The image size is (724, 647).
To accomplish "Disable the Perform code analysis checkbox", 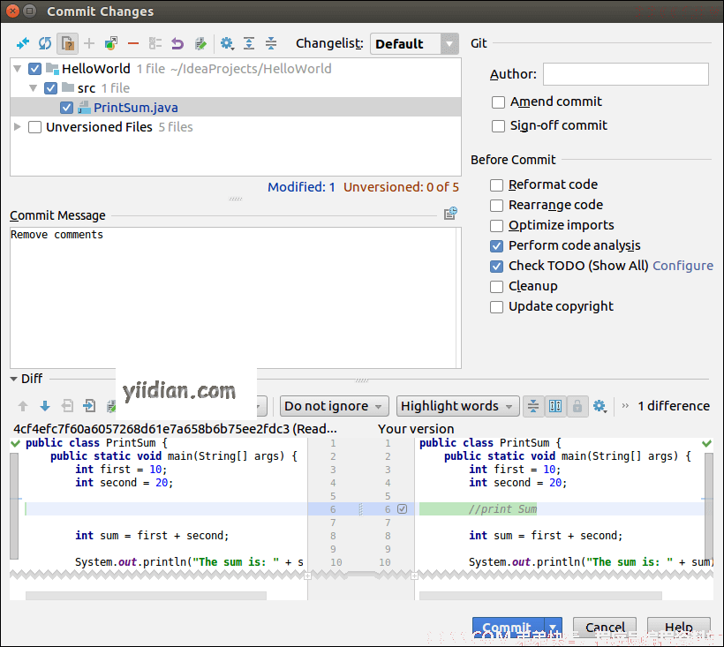I will [x=496, y=246].
